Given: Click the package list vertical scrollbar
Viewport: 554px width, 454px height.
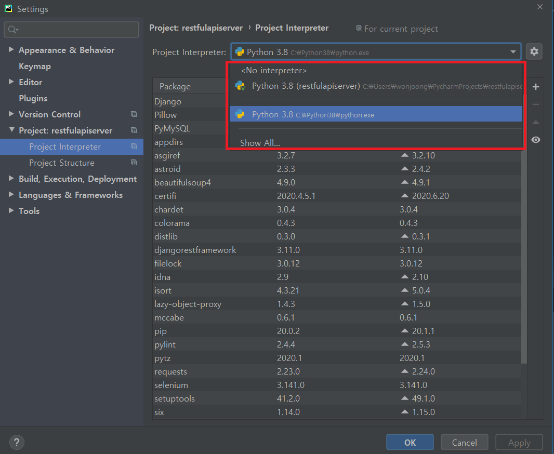Looking at the screenshot, I should tap(524, 256).
